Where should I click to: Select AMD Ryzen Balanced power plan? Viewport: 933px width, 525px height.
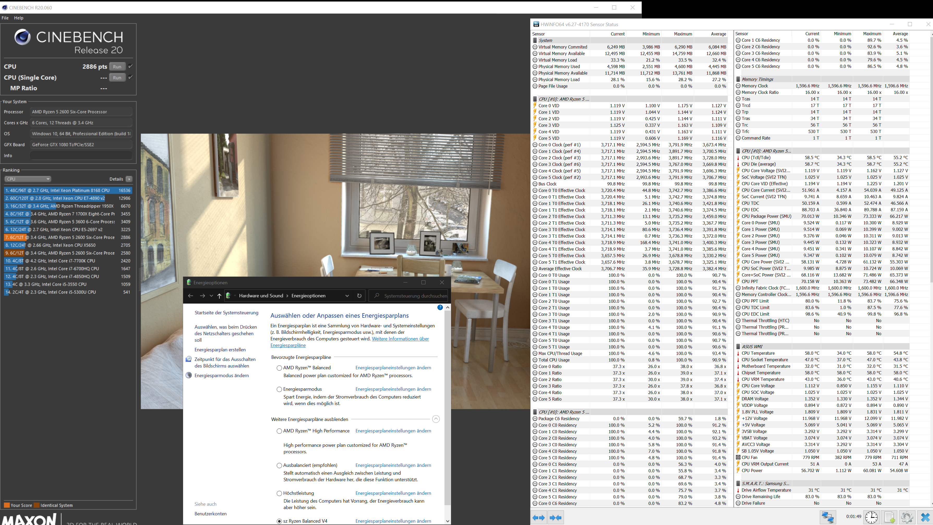point(279,368)
